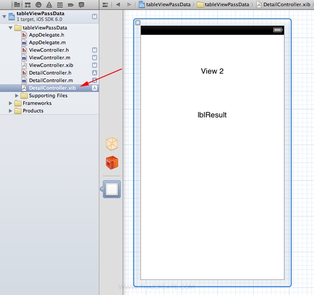Click "1 target, iOS SDK 6.0" subtitle
The width and height of the screenshot is (314, 295).
[39, 19]
